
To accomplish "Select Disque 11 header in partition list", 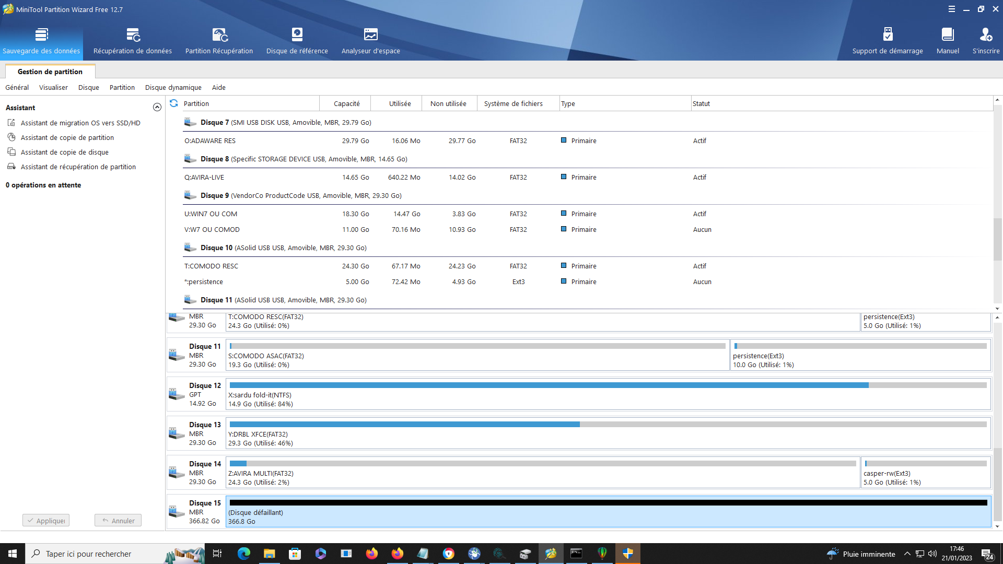I will (587, 300).
